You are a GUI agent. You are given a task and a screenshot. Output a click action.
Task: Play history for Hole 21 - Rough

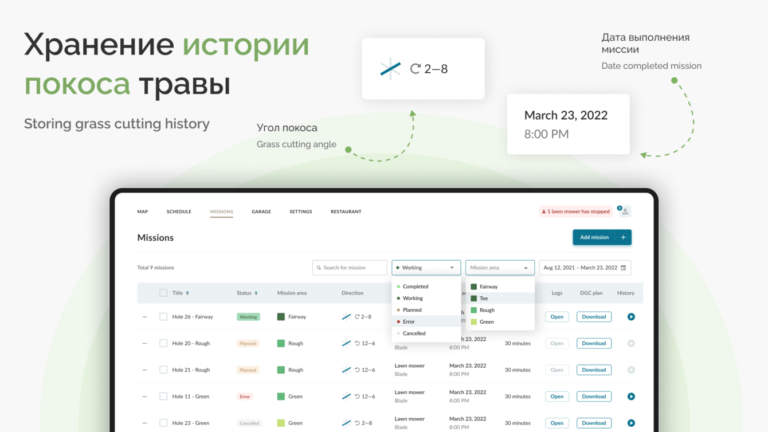pyautogui.click(x=631, y=370)
